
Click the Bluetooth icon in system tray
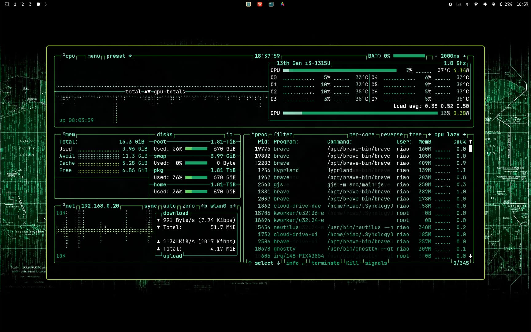click(x=467, y=4)
